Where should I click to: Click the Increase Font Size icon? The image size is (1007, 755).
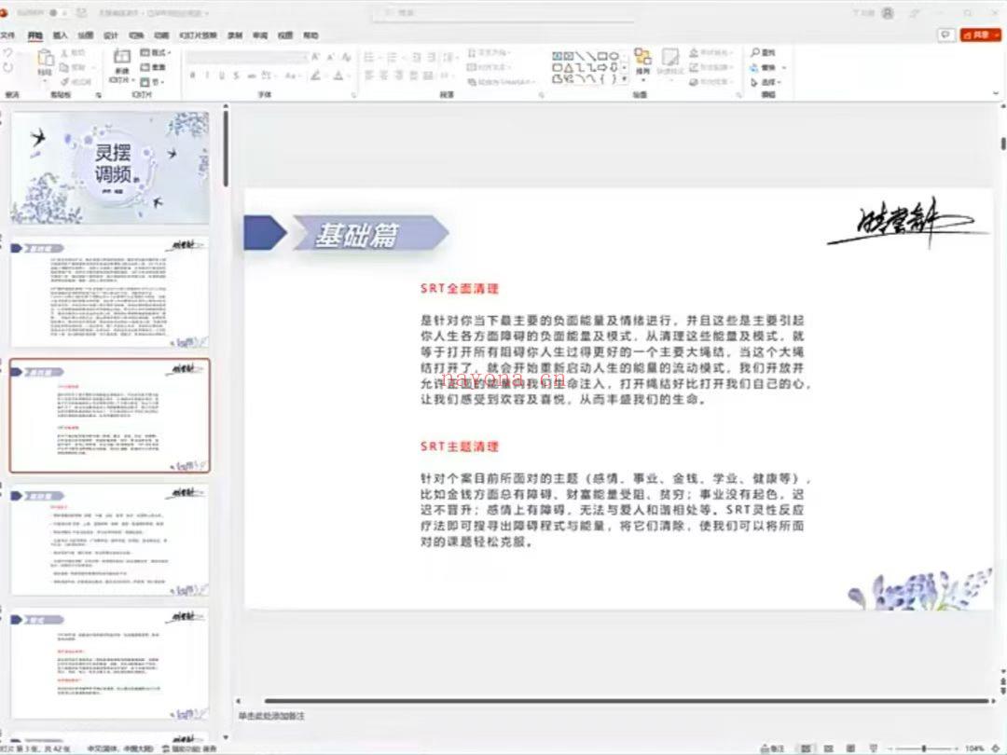[x=315, y=57]
